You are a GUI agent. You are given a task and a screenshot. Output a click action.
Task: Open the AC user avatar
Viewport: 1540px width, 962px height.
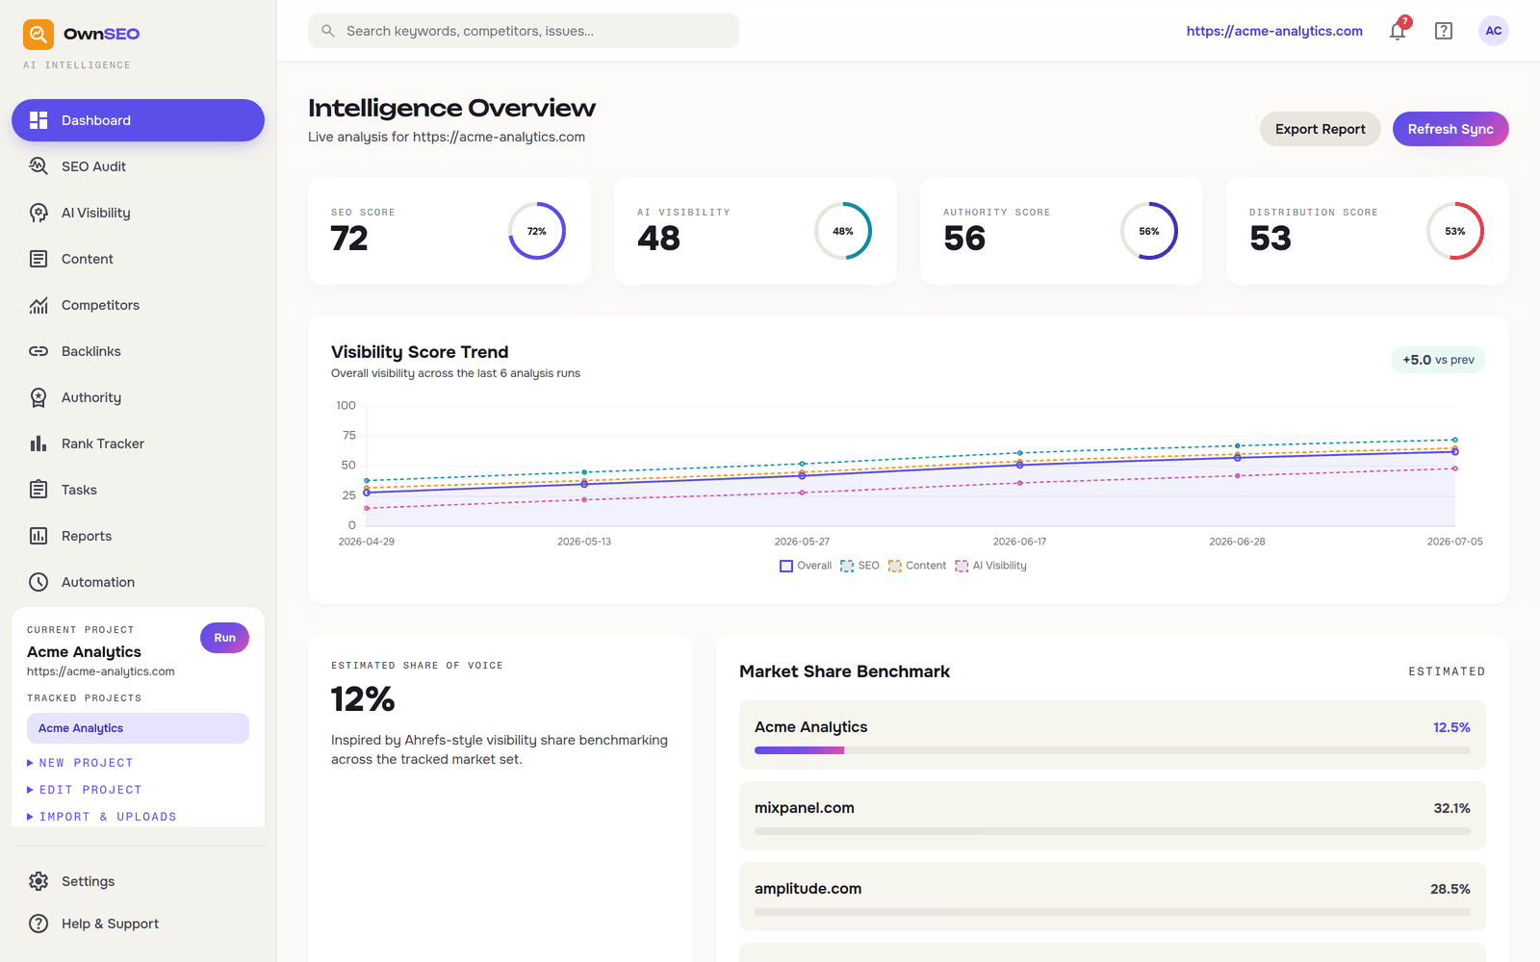click(x=1494, y=31)
